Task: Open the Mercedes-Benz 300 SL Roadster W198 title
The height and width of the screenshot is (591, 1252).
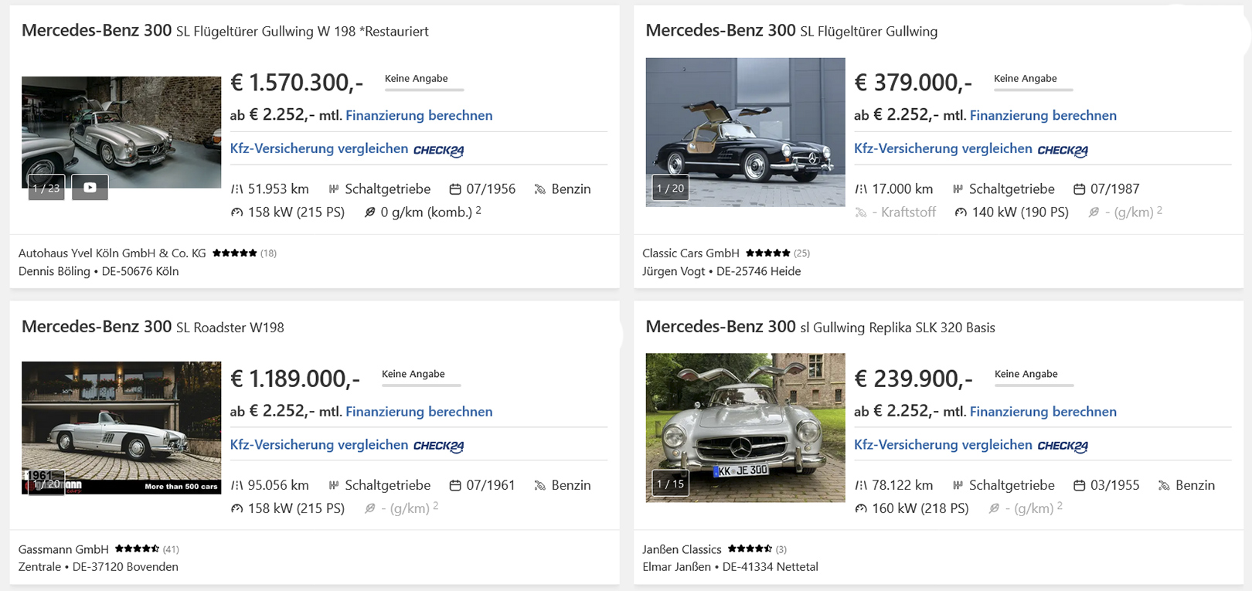Action: point(153,327)
